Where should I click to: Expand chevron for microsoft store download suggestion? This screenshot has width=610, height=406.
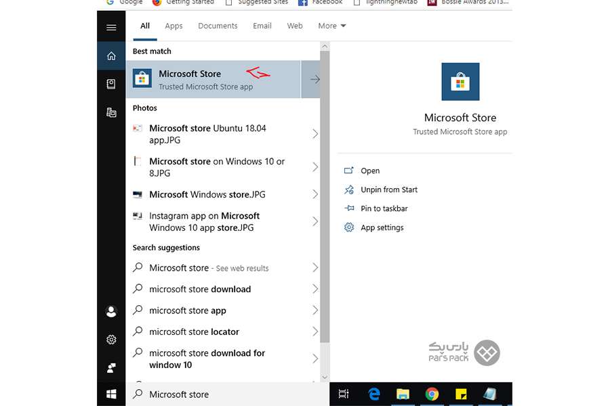(x=314, y=289)
